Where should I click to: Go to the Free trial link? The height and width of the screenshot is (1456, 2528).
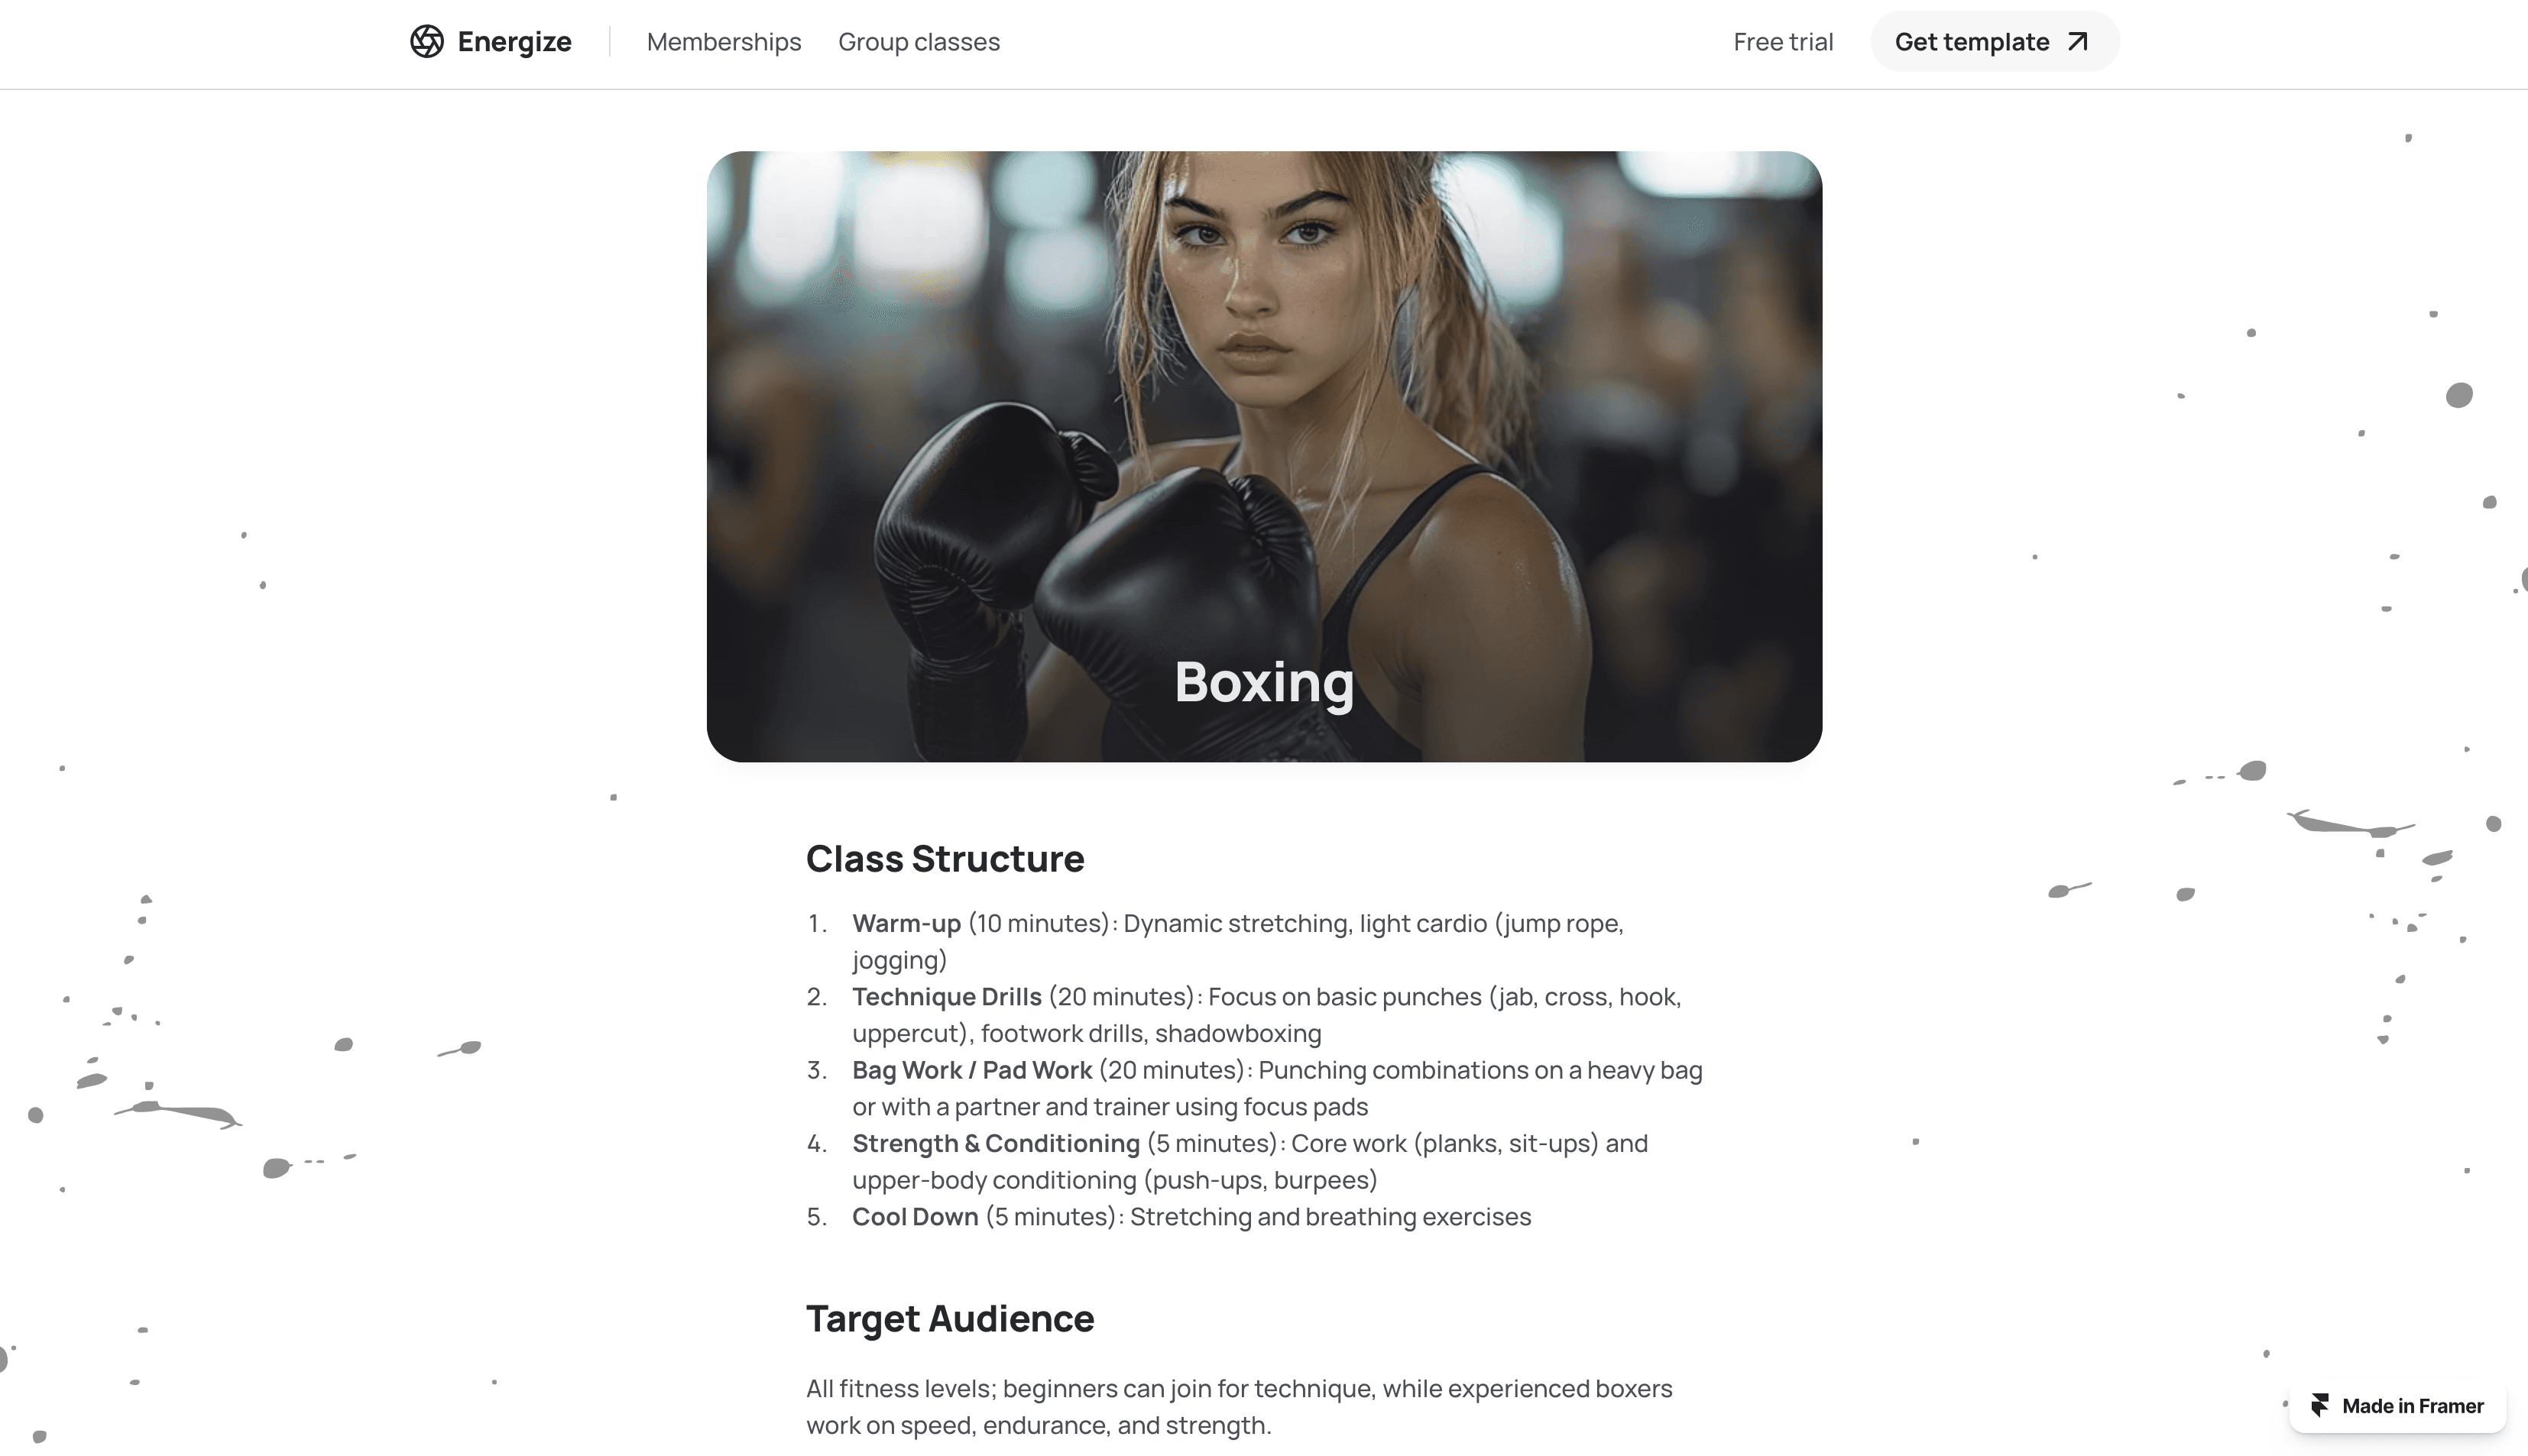pyautogui.click(x=1783, y=42)
